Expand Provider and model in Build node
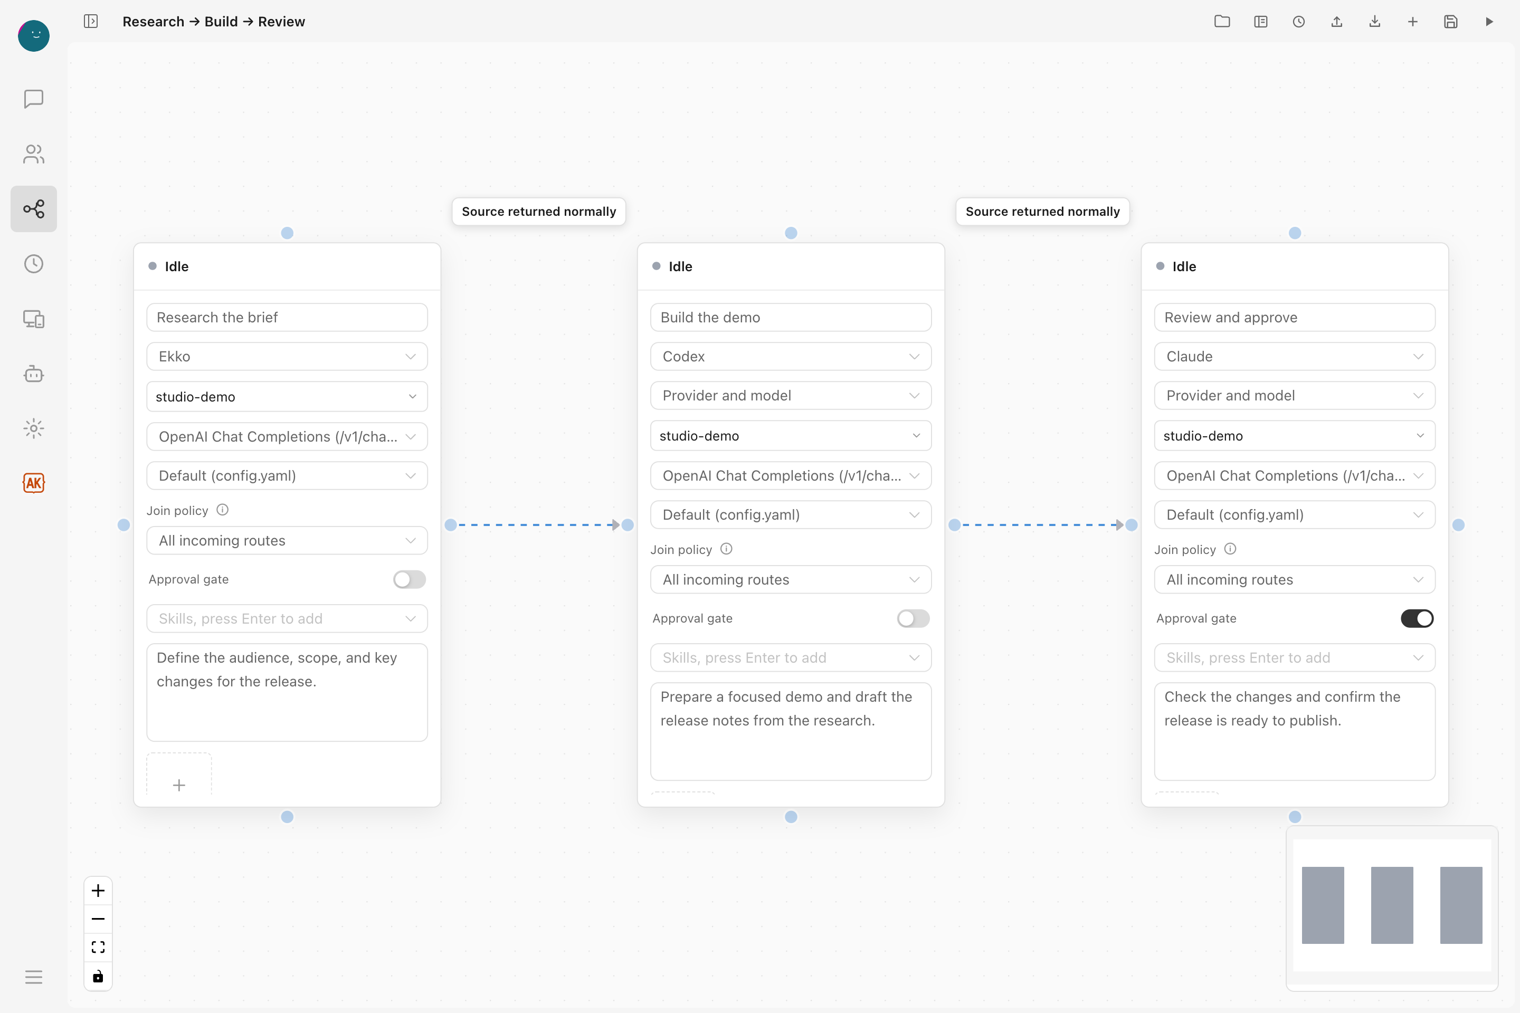 [x=791, y=395]
